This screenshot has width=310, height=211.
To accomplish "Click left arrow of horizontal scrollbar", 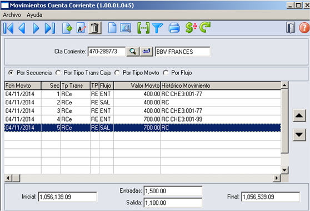I will pyautogui.click(x=8, y=178).
